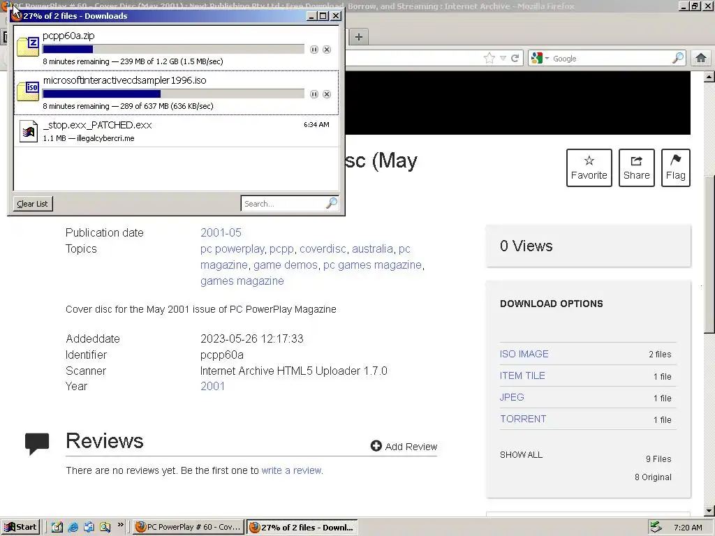Click the plus icon beside Add Review
The image size is (715, 536).
(376, 446)
